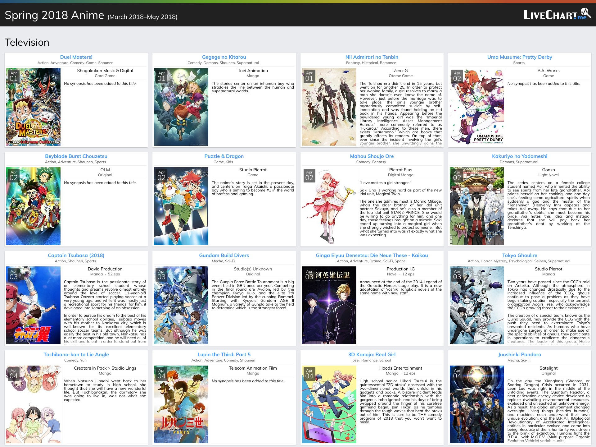Click the Television section heading
Image resolution: width=596 pixels, height=447 pixels.
[27, 42]
